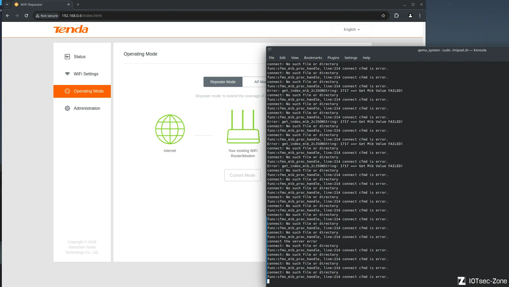Click the Konsole window icon
Screen dimensions: 509x287
[x=270, y=50]
